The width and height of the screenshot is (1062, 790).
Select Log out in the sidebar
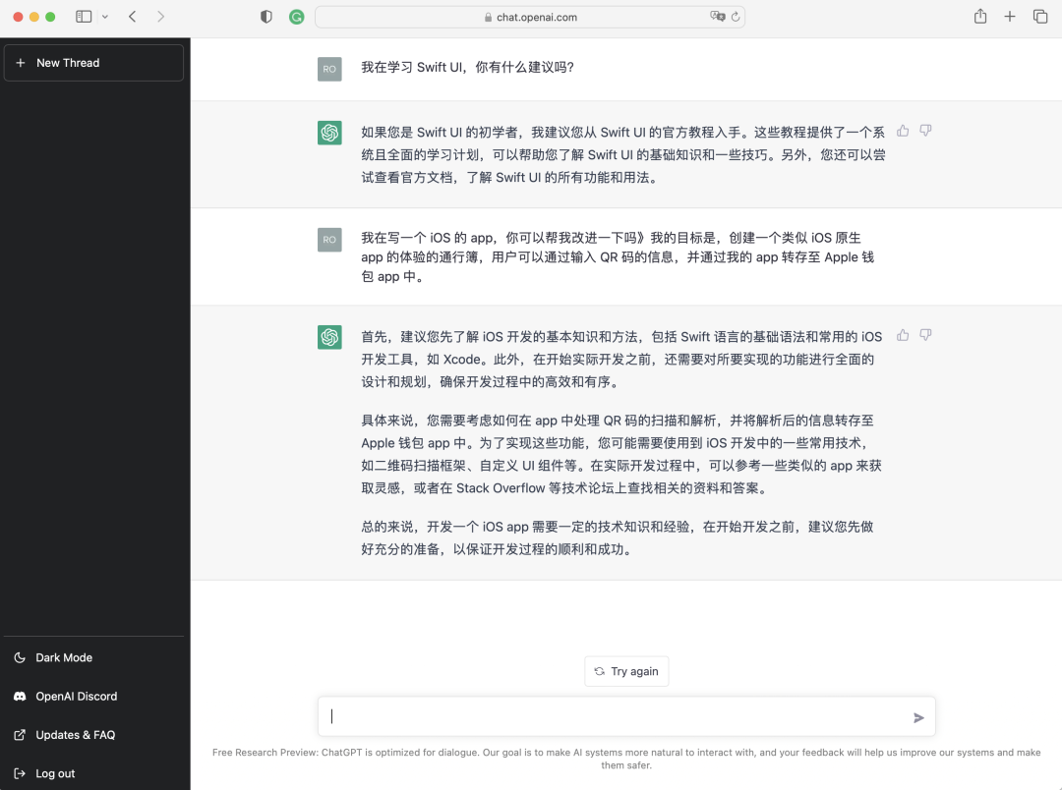pyautogui.click(x=55, y=773)
